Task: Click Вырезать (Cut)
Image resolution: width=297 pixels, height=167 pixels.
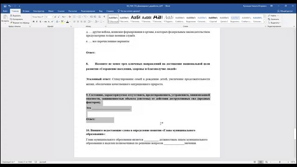Action: (x=15, y=16)
